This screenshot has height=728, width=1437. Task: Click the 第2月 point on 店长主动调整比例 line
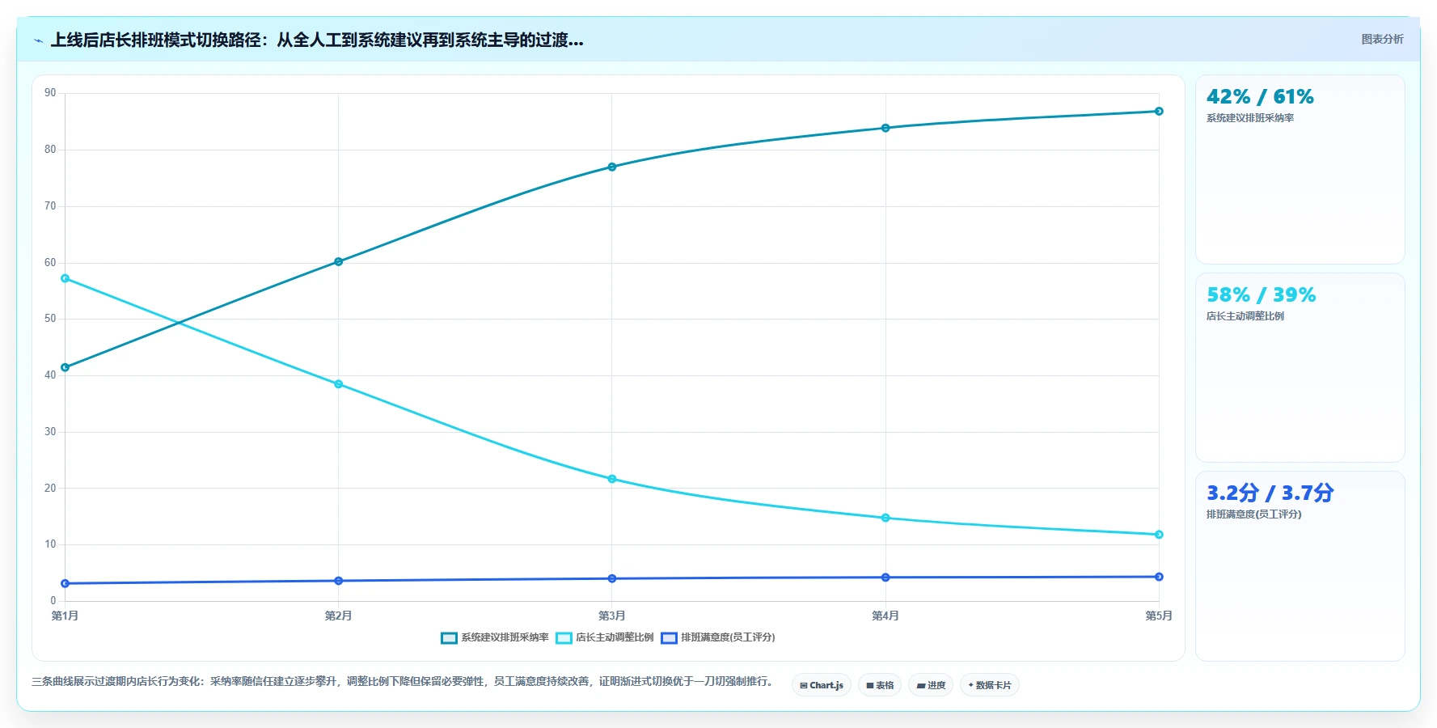tap(339, 384)
